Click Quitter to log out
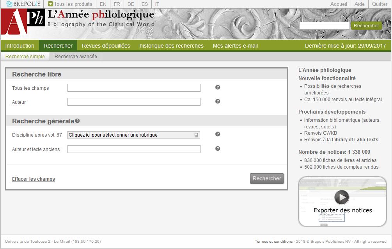392x249 pixels. coord(380,4)
